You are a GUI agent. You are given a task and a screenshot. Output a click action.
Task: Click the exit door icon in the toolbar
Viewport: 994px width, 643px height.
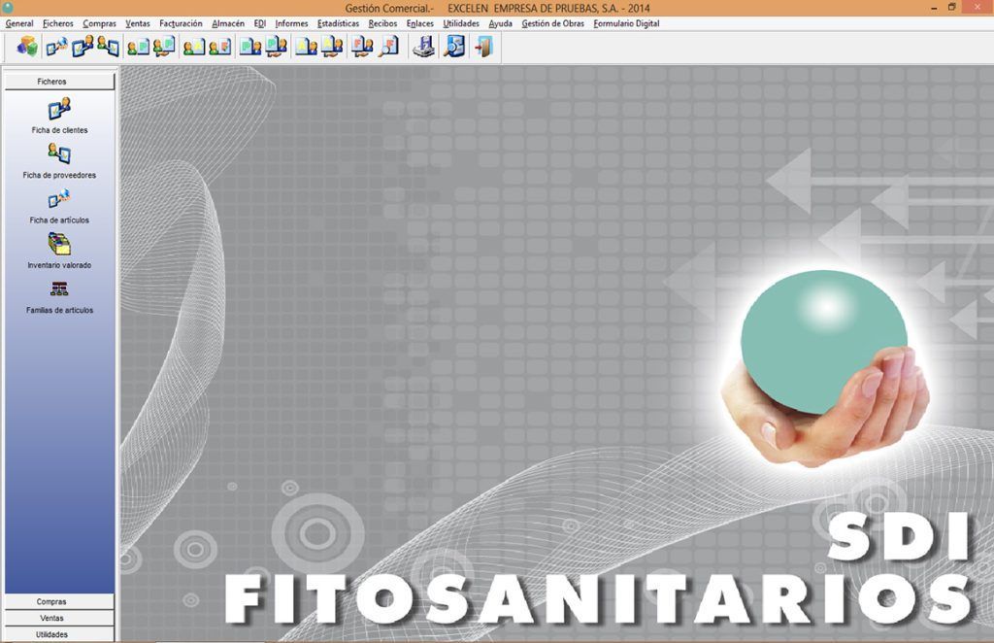(482, 46)
